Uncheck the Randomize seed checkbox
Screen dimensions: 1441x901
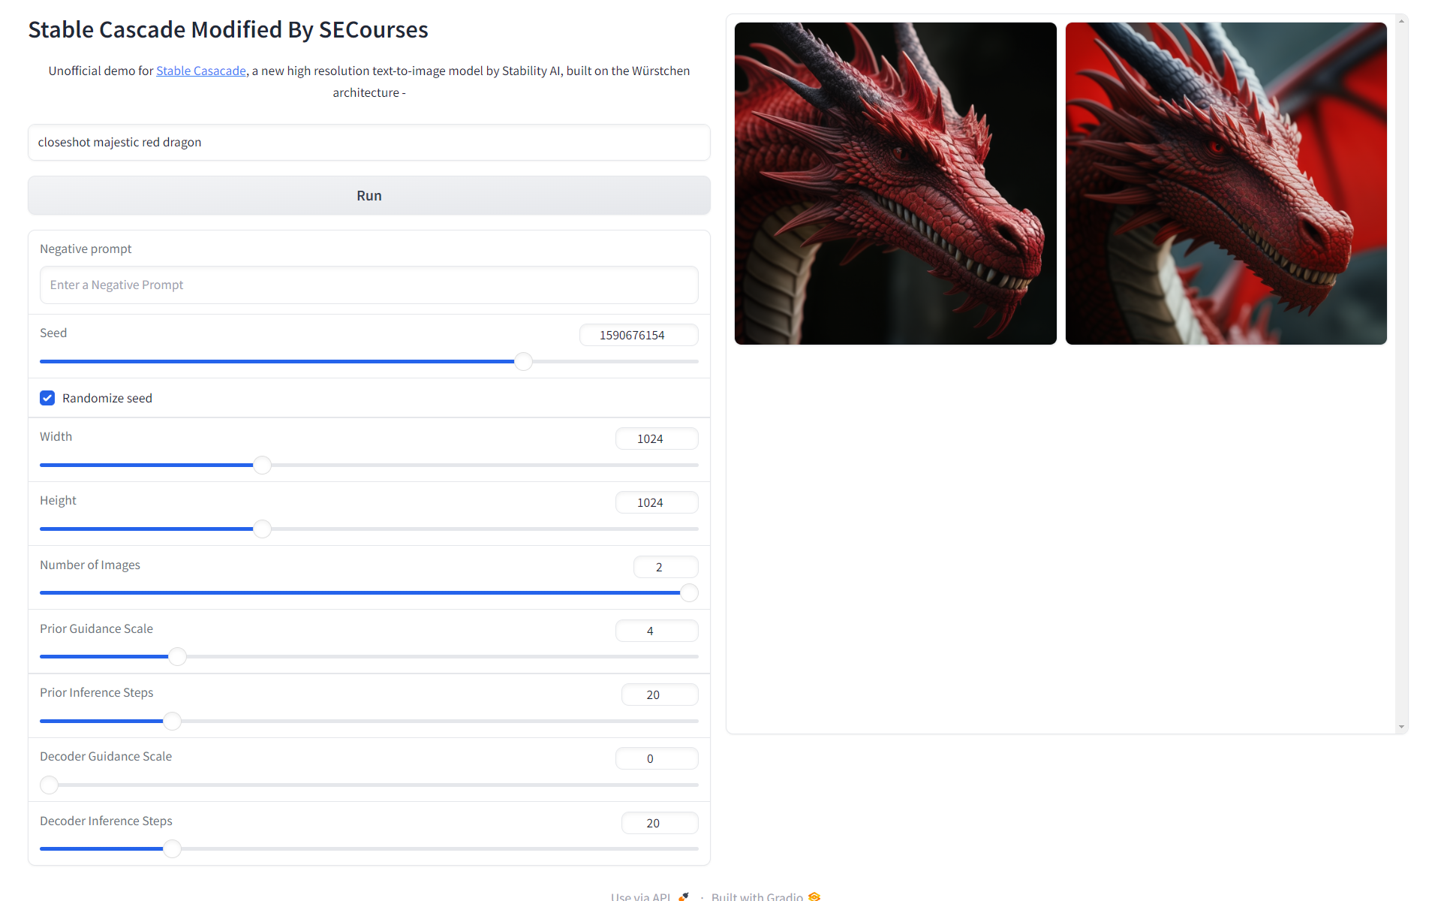(47, 398)
